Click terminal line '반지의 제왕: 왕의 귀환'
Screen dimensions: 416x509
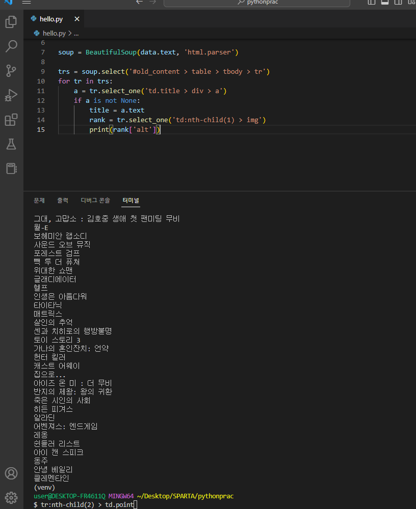pyautogui.click(x=73, y=391)
